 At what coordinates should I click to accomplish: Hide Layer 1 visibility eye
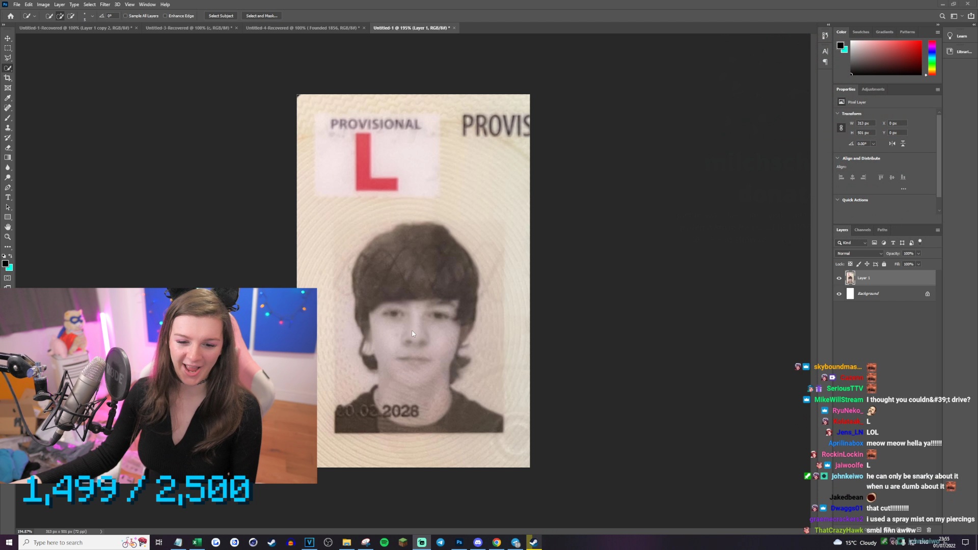tap(839, 278)
